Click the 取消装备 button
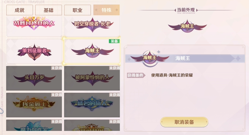Viewport: 249px width, 135px height. click(184, 122)
